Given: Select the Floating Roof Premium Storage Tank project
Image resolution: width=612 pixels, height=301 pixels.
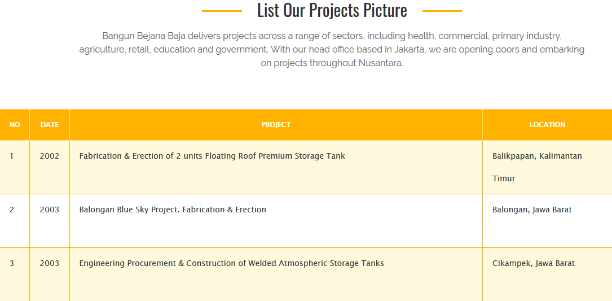Looking at the screenshot, I should 212,156.
